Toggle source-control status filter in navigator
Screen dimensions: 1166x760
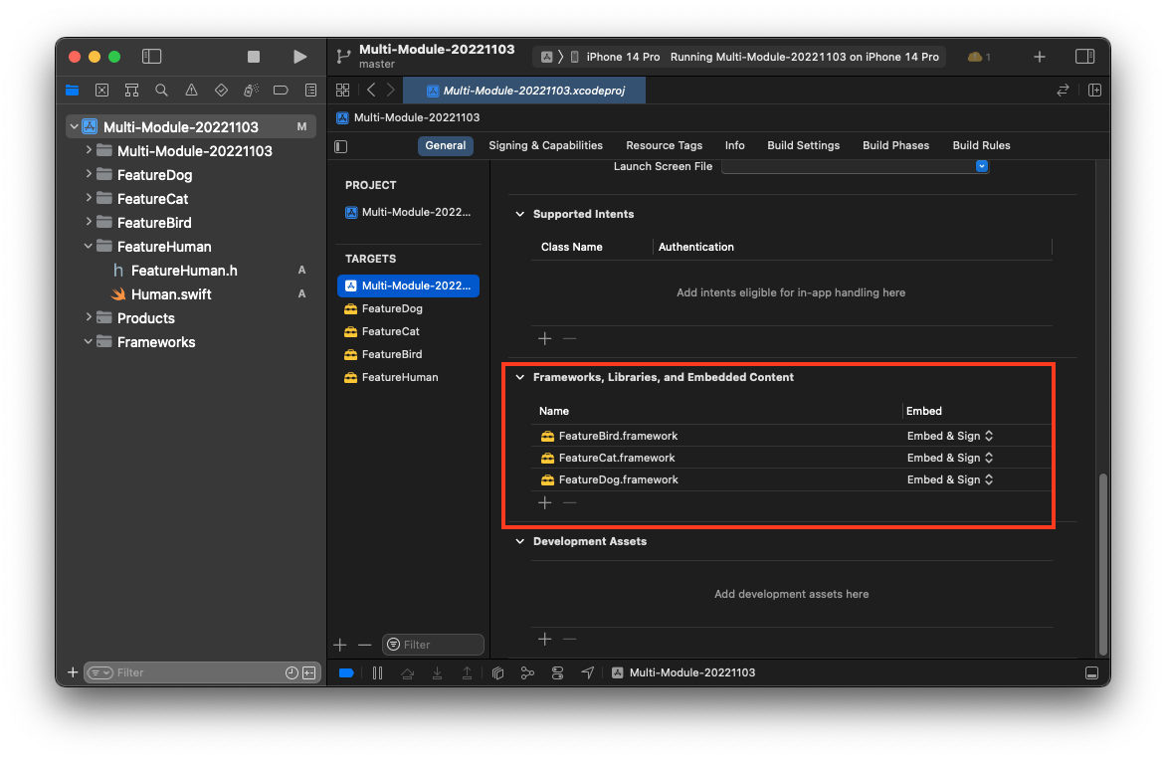click(x=309, y=673)
